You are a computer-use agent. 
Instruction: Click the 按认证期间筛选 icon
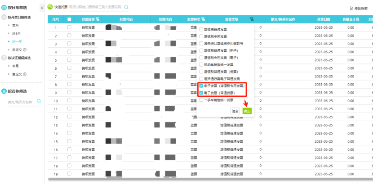pyautogui.click(x=4, y=58)
